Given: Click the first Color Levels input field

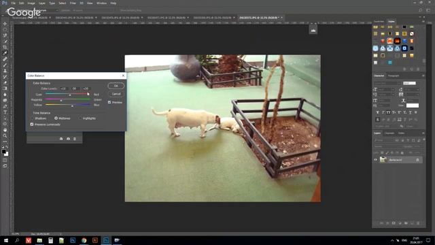Looking at the screenshot, I should 63,88.
